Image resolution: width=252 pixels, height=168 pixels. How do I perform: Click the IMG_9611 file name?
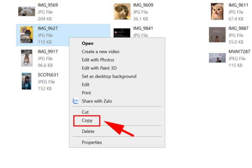tap(238, 5)
